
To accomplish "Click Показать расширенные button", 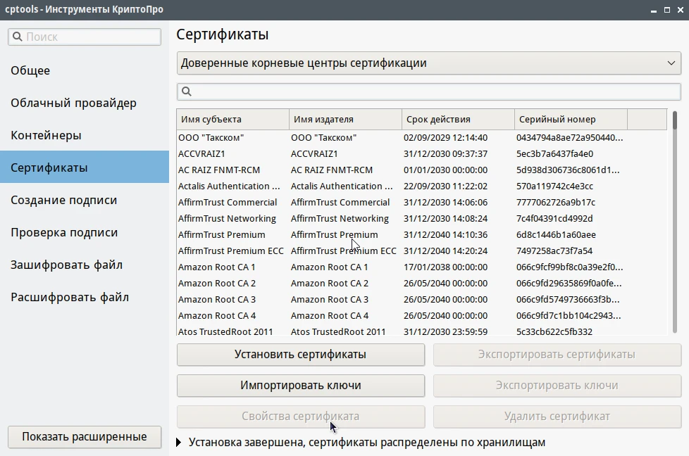I will (x=85, y=437).
